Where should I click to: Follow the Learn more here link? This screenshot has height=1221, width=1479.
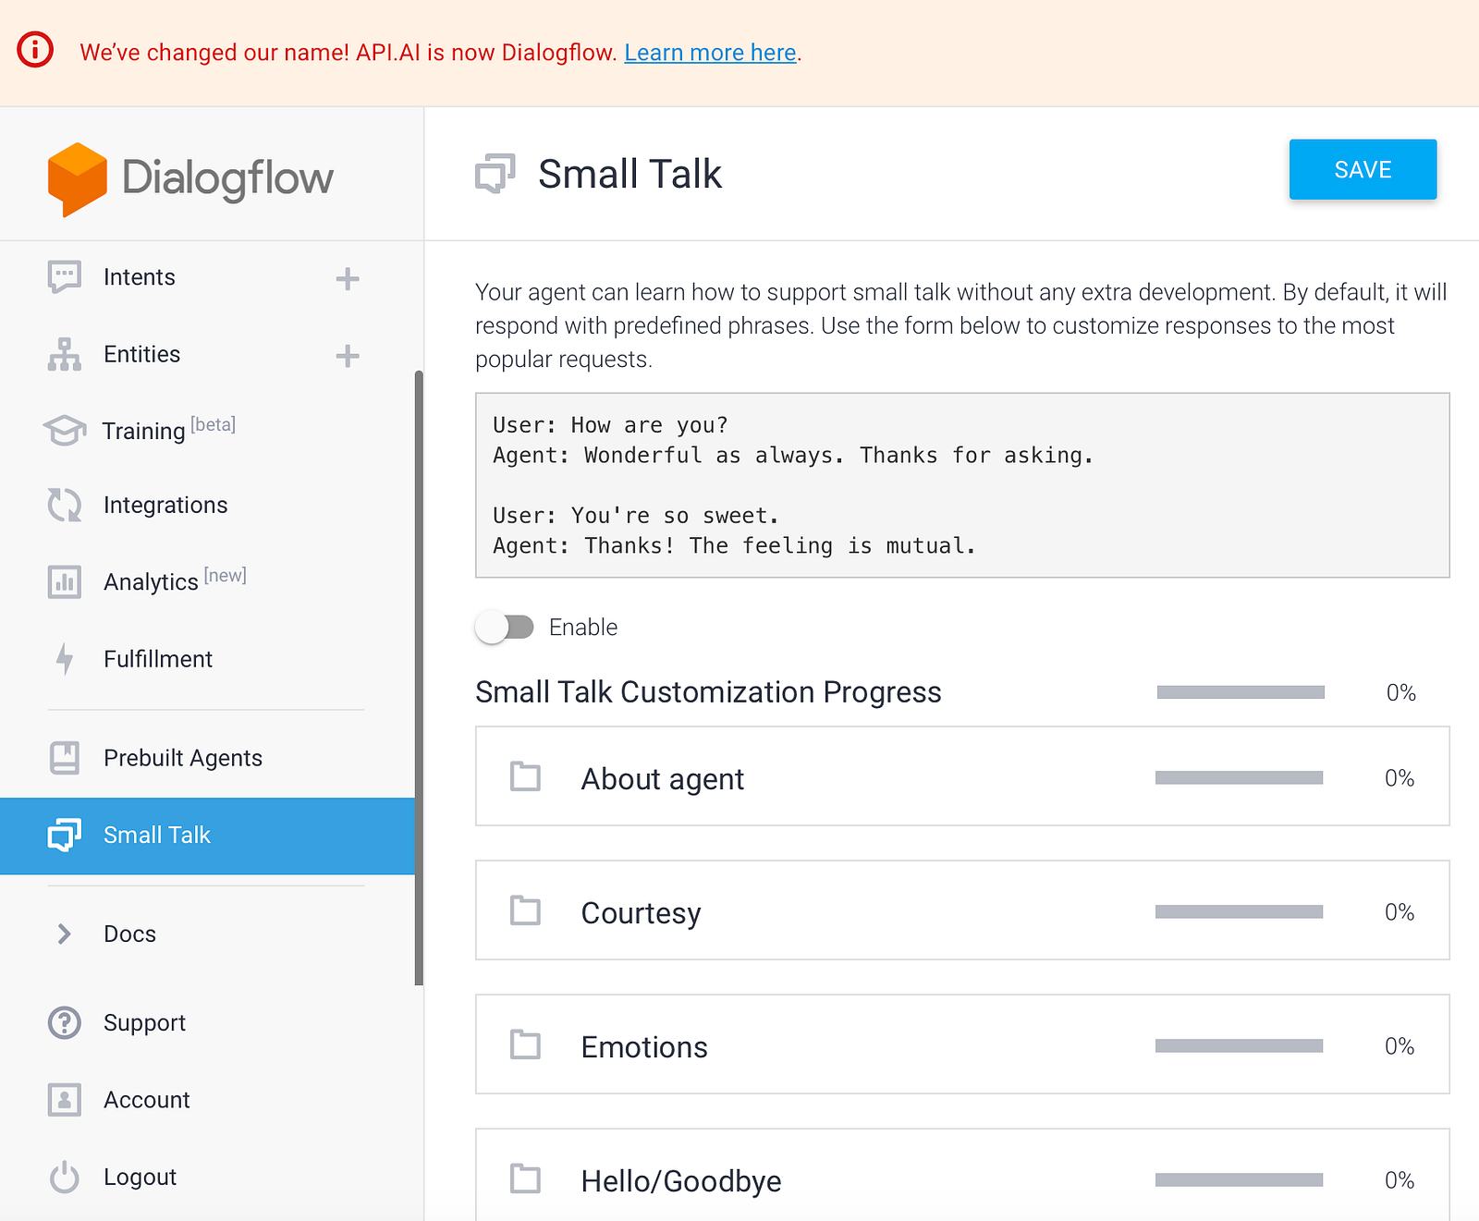click(710, 53)
